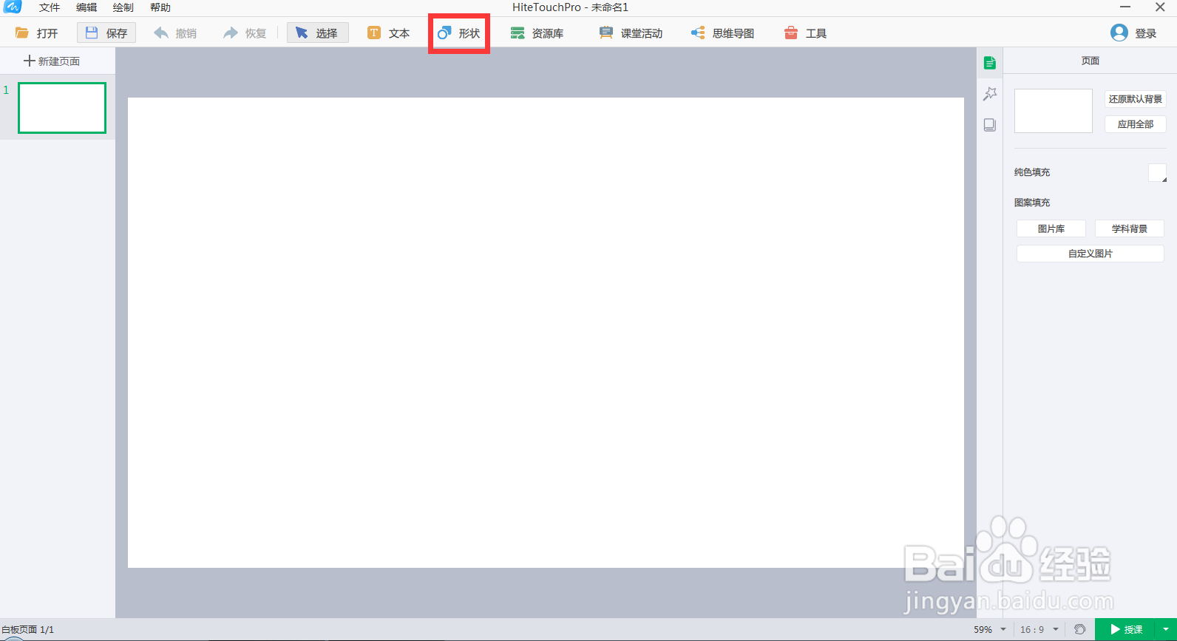Screen dimensions: 1177x641
Task: Click the 白板页面 1/1 status text
Action: 27,630
